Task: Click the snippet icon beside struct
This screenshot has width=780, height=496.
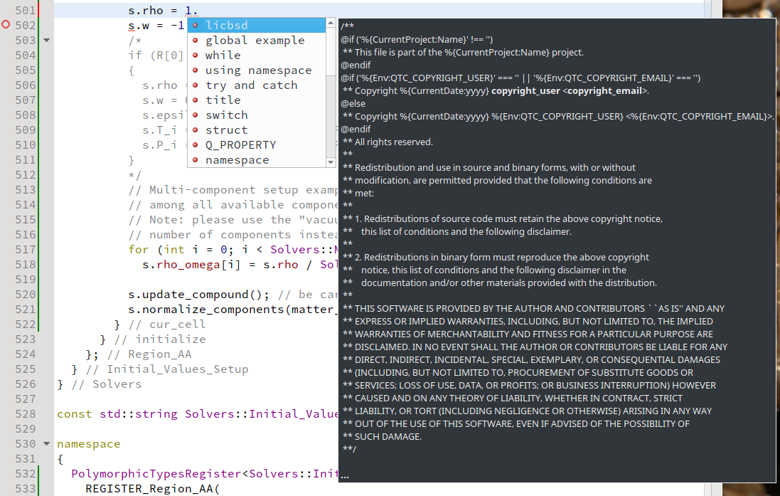Action: click(196, 130)
